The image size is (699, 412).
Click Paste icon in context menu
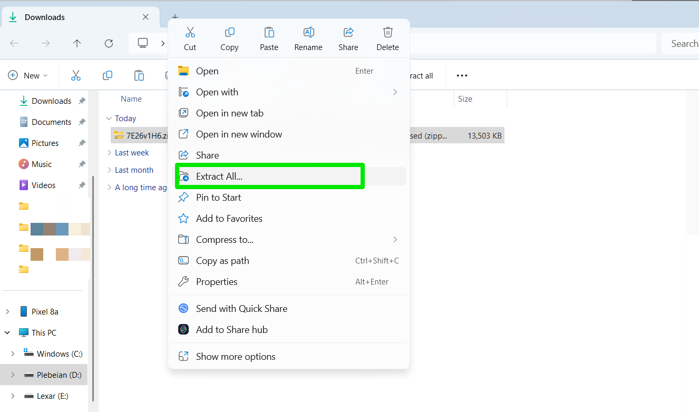269,32
